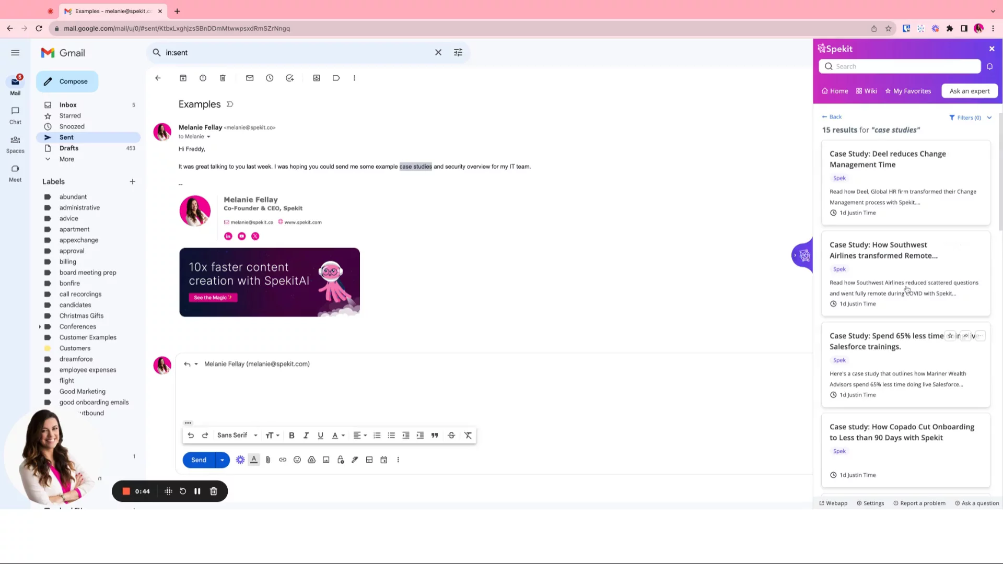
Task: Click the Compose button
Action: click(67, 81)
